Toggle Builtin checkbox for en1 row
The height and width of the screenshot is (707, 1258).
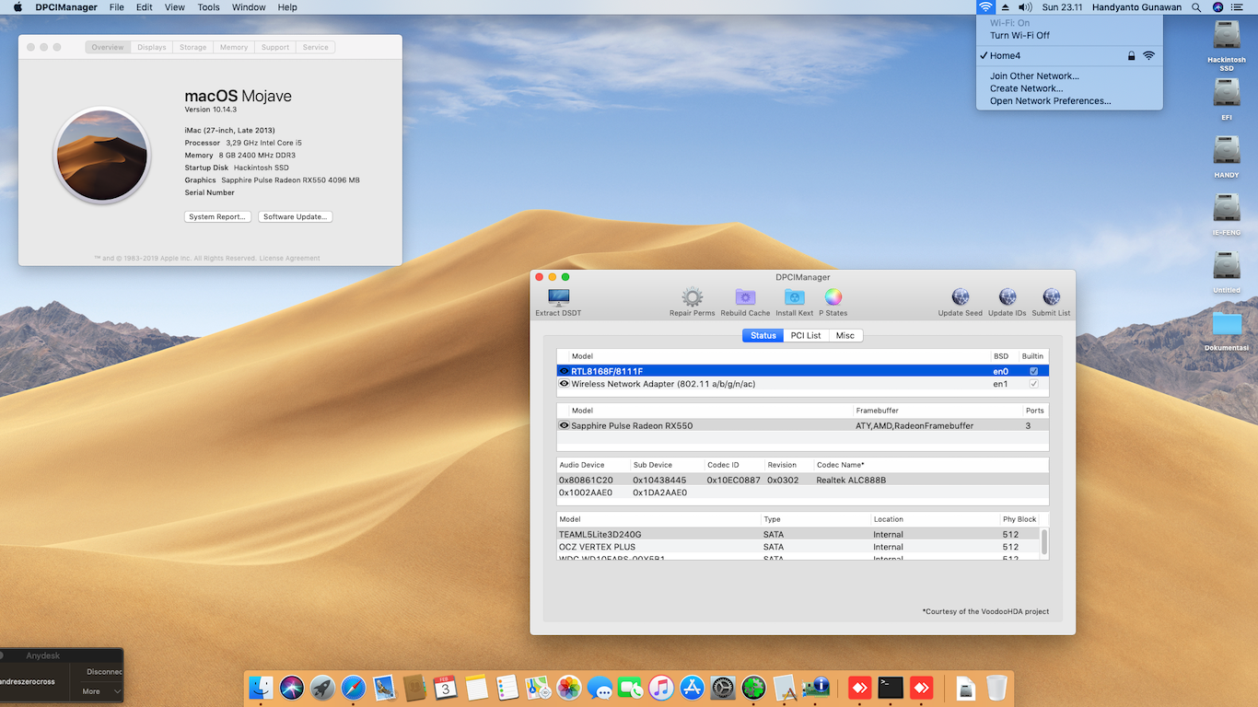pyautogui.click(x=1033, y=384)
